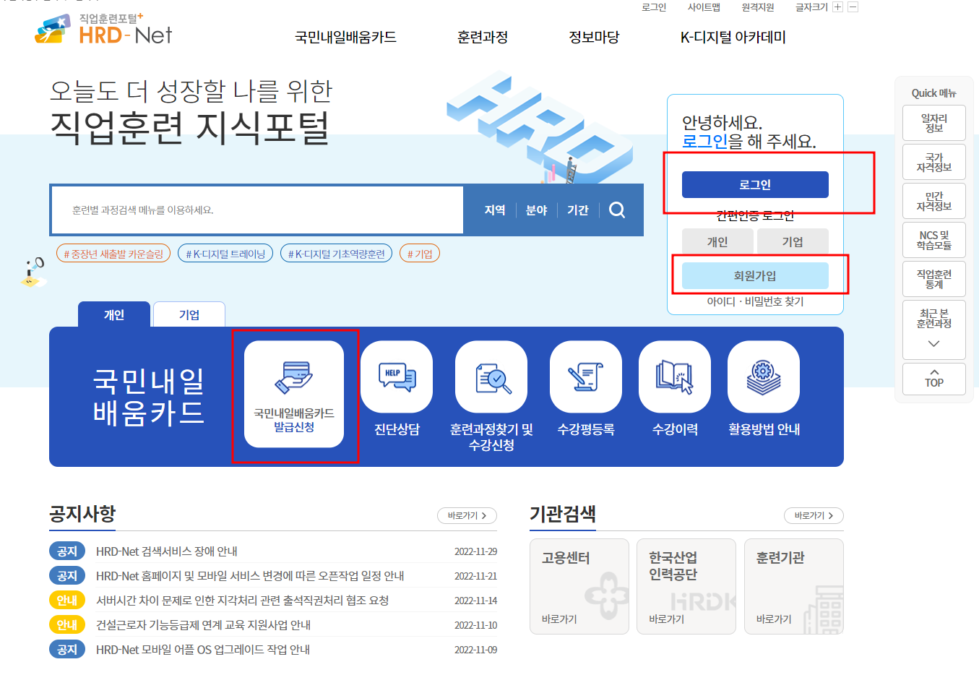
Task: Open the 진단상담 help icon
Action: 397,377
